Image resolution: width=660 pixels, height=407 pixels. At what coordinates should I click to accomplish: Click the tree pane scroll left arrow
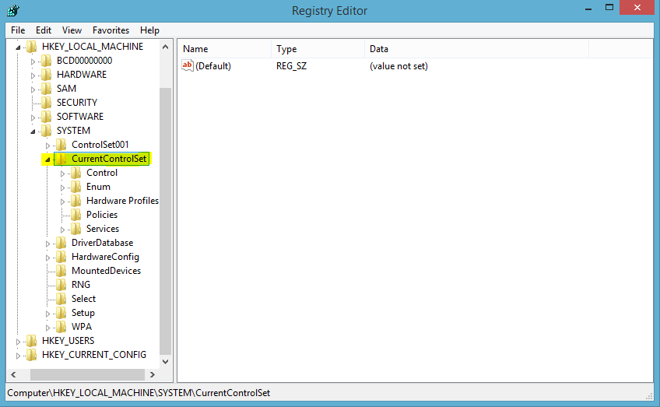(13, 374)
